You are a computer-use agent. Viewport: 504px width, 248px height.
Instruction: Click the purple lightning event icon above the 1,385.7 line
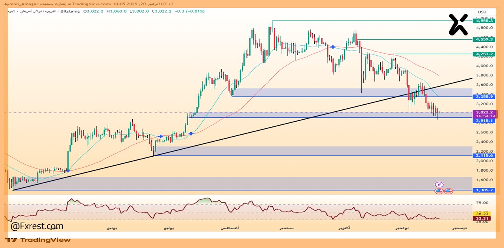tap(439, 184)
